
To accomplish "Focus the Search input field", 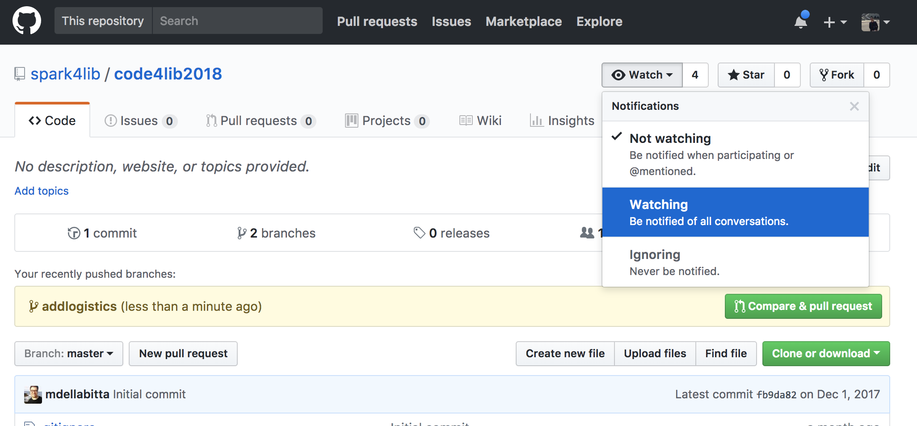I will pyautogui.click(x=237, y=21).
